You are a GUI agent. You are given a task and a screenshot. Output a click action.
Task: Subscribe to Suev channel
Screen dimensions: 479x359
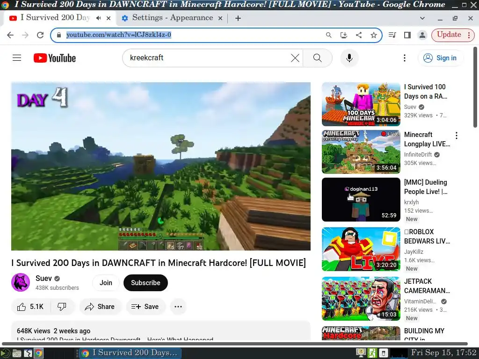click(x=145, y=283)
